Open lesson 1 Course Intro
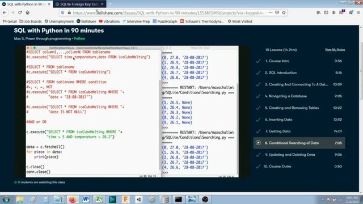The height and width of the screenshot is (204, 363). coord(299,61)
